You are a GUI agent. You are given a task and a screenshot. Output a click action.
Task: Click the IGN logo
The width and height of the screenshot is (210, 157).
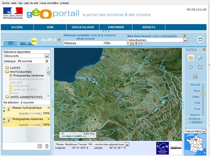coord(162,148)
